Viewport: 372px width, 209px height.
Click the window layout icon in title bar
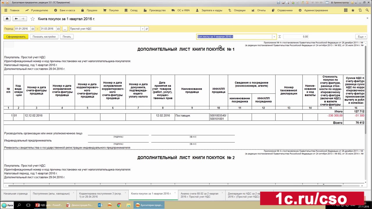[x=327, y=3]
